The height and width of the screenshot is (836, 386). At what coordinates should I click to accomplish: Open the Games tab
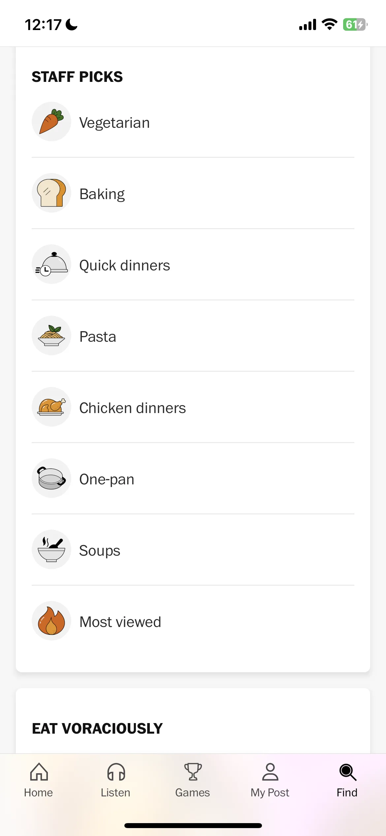pos(193,781)
